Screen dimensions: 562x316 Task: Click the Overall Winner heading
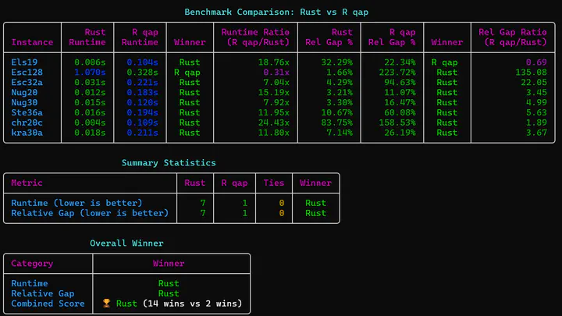126,243
